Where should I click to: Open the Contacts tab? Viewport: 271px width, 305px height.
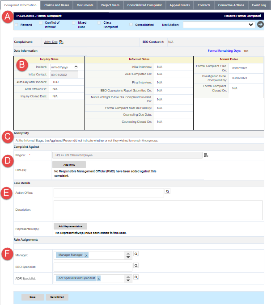coord(204,5)
